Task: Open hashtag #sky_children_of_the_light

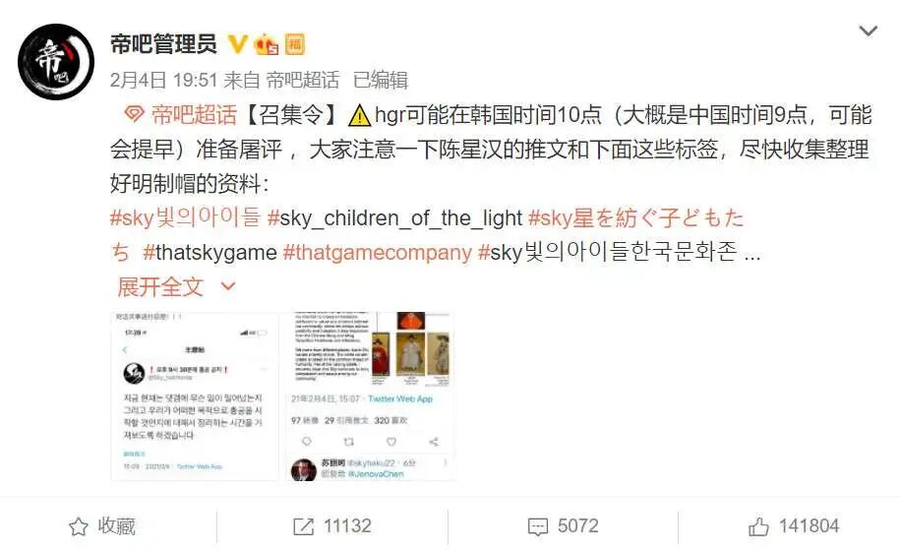Action: [394, 217]
